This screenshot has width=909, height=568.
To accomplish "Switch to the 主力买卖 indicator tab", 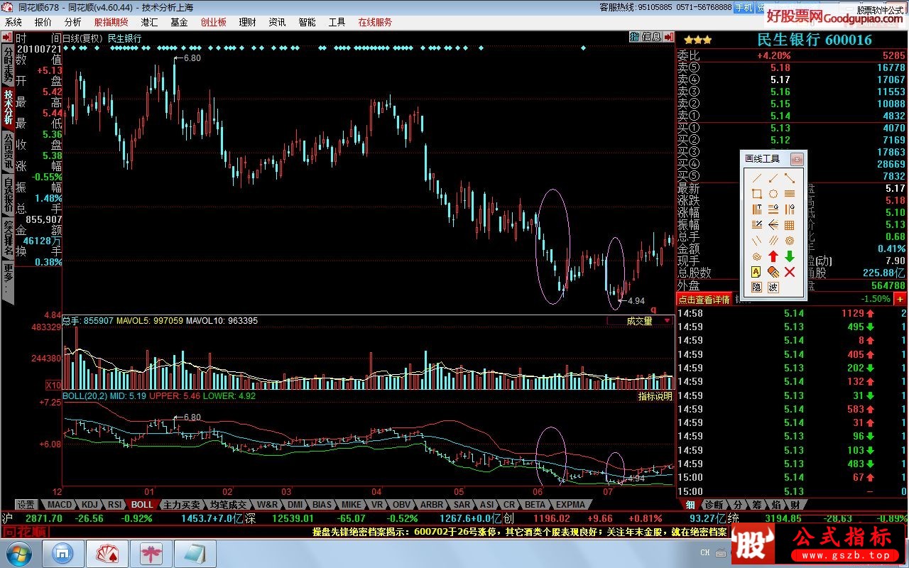I will 180,504.
